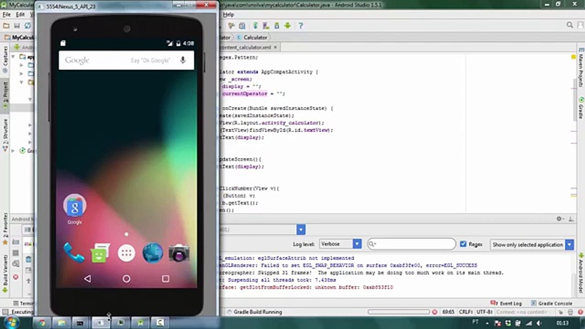Open the app drawer in emulator
The image size is (585, 329).
(x=127, y=253)
